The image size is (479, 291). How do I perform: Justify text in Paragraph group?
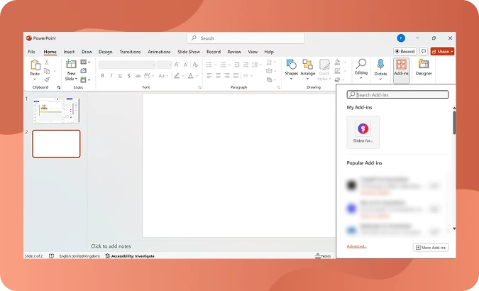pyautogui.click(x=236, y=75)
